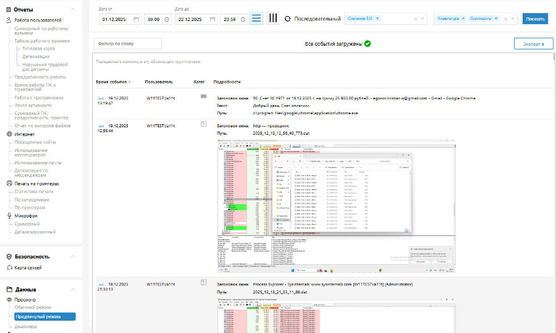Switch to horizontal rows view icon
The height and width of the screenshot is (333, 556).
(x=256, y=19)
